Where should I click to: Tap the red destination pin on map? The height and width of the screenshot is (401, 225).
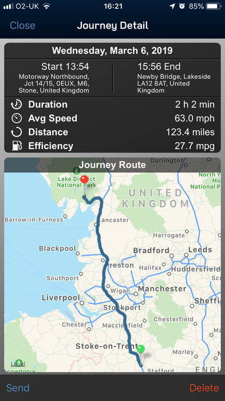point(84,180)
